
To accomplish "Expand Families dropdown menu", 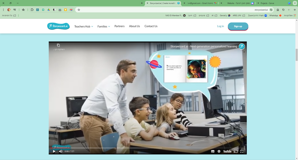I will point(104,27).
